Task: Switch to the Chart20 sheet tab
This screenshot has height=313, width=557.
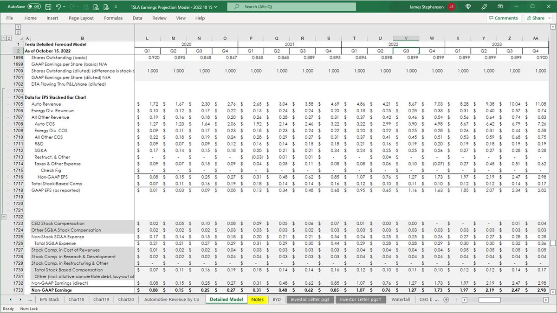Action: point(126,300)
